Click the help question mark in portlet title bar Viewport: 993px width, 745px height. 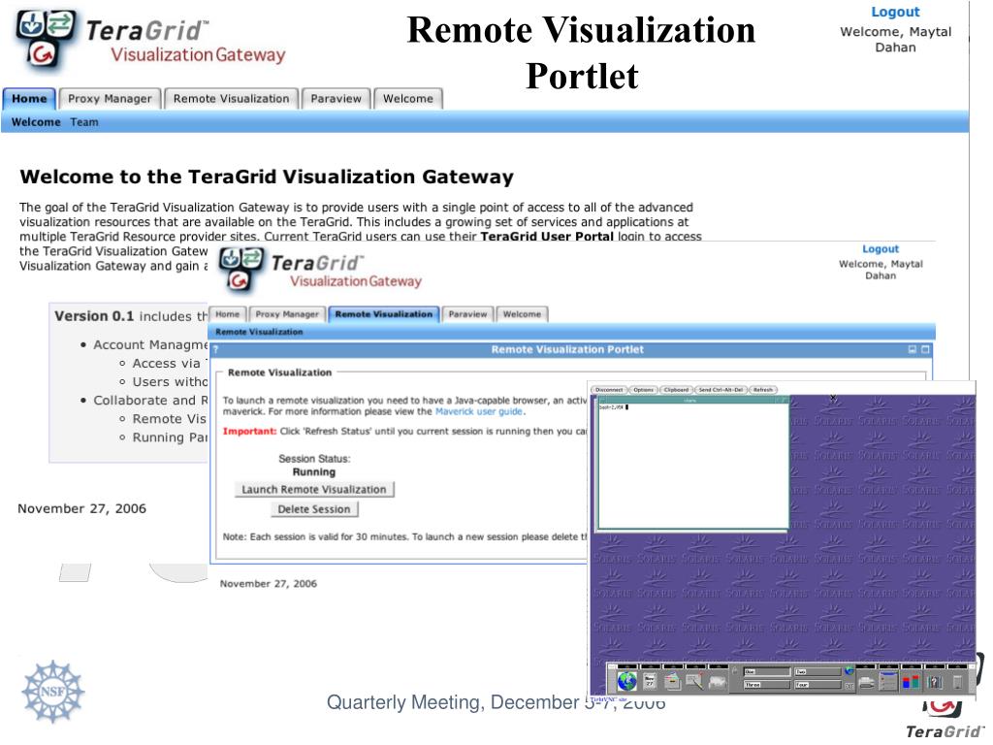[x=215, y=349]
